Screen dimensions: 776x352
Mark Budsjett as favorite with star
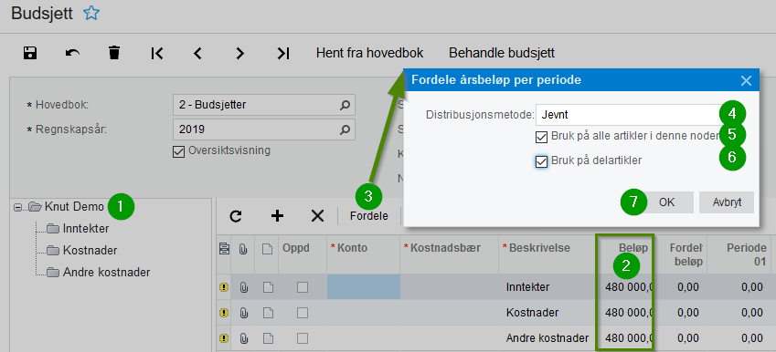point(91,14)
